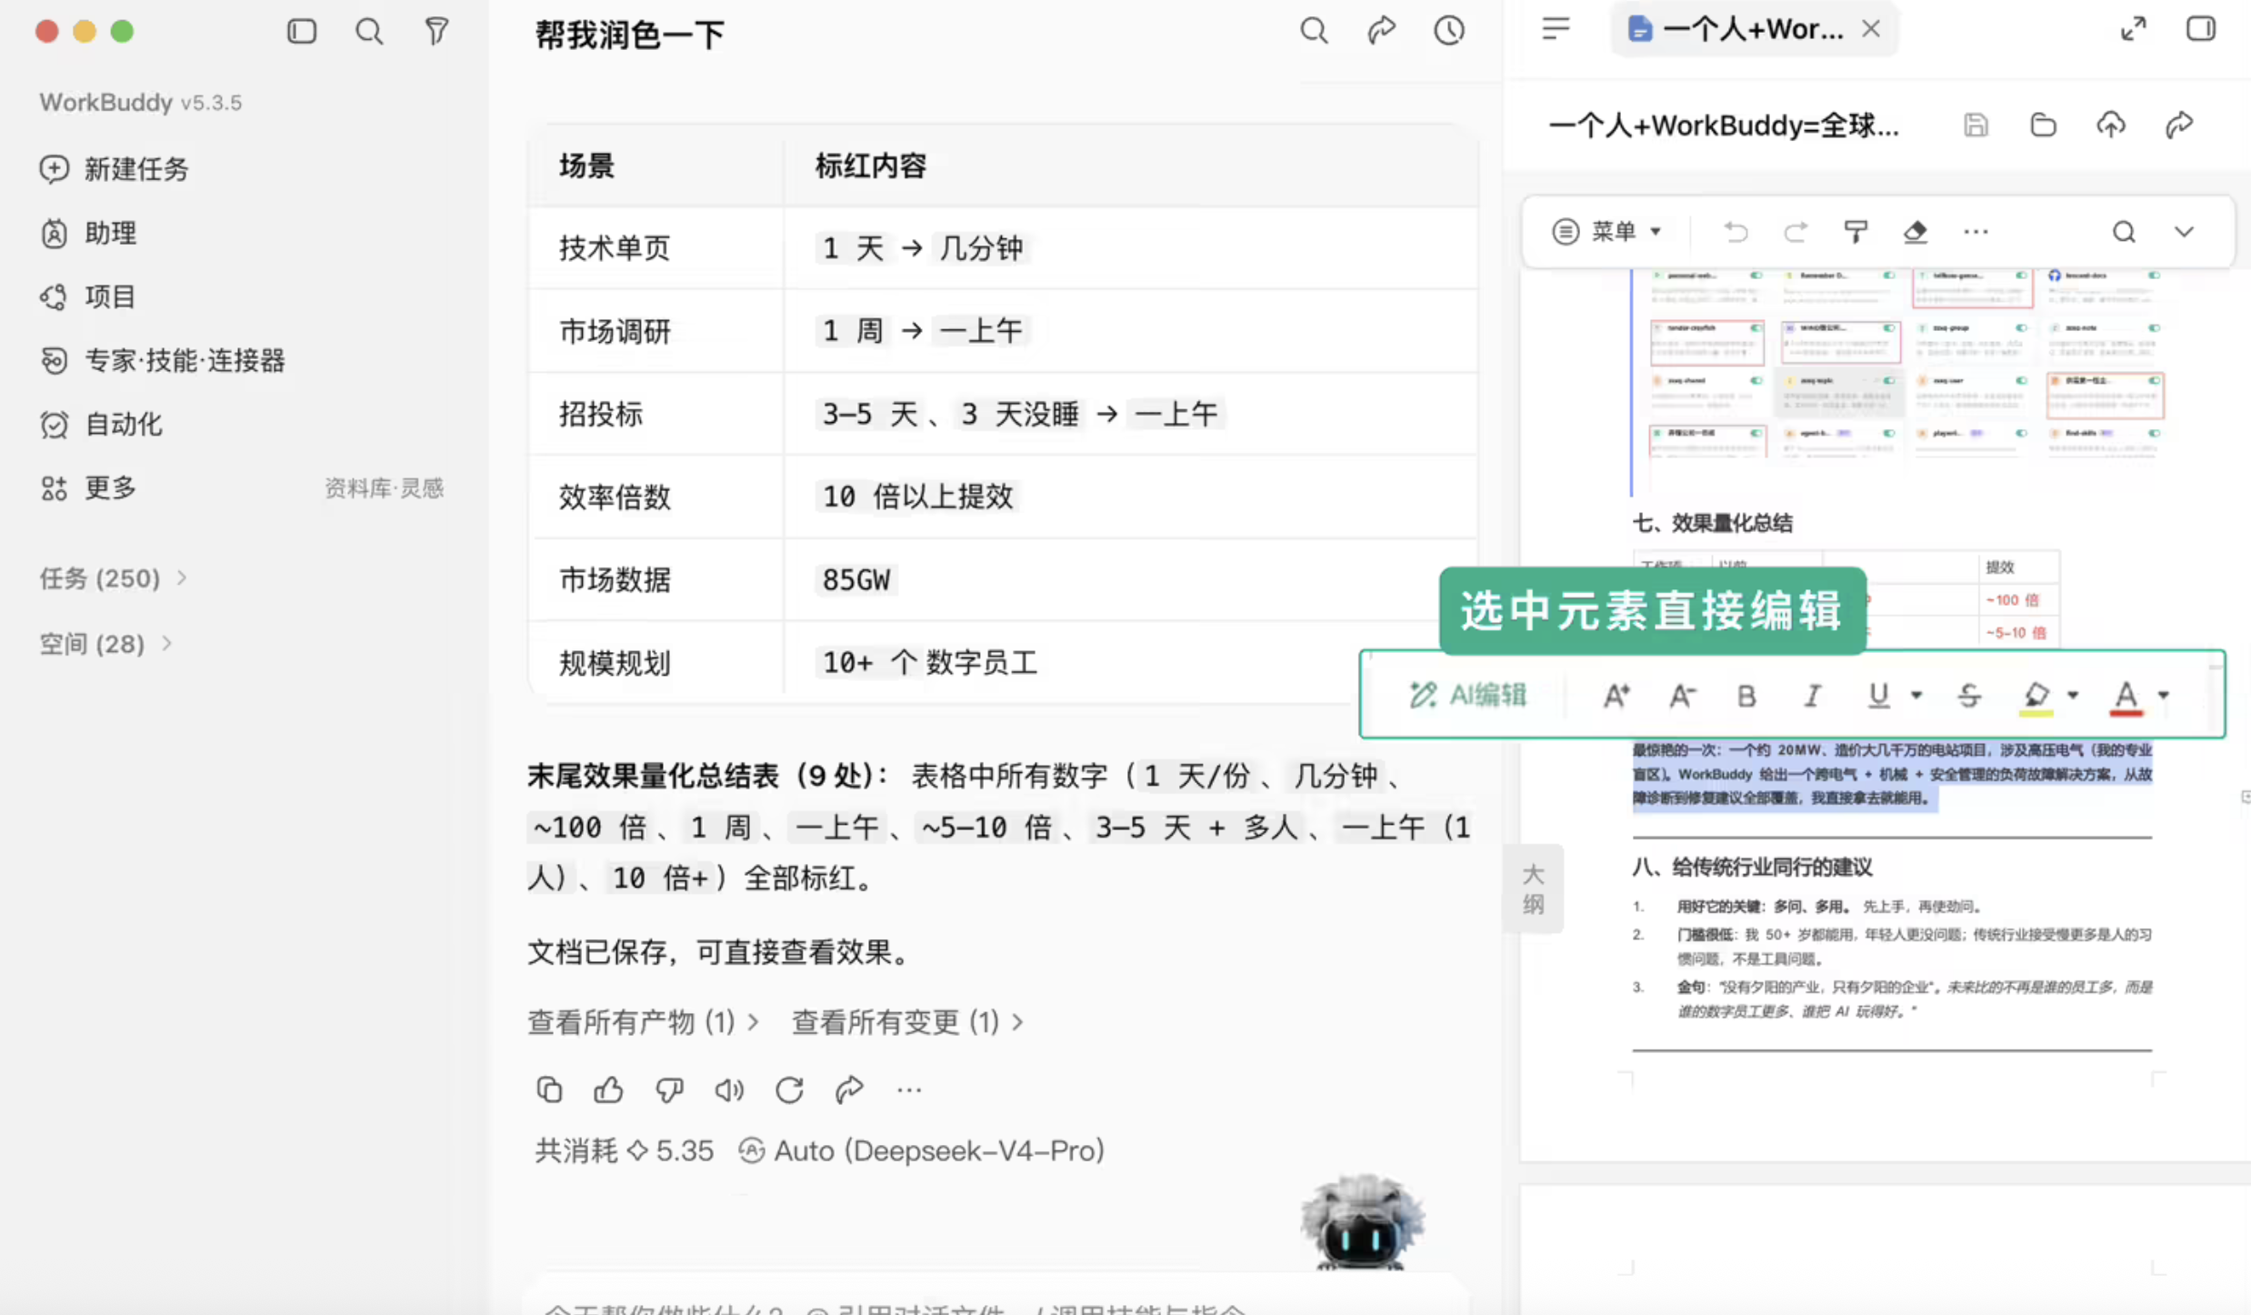Viewport: 2251px width, 1315px height.
Task: Clear formatting with the eraser tool
Action: coord(1916,232)
